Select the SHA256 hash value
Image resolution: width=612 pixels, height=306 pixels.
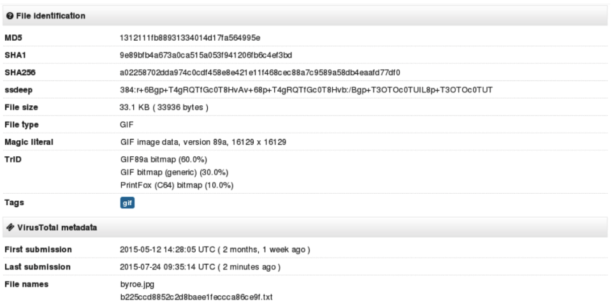(260, 73)
